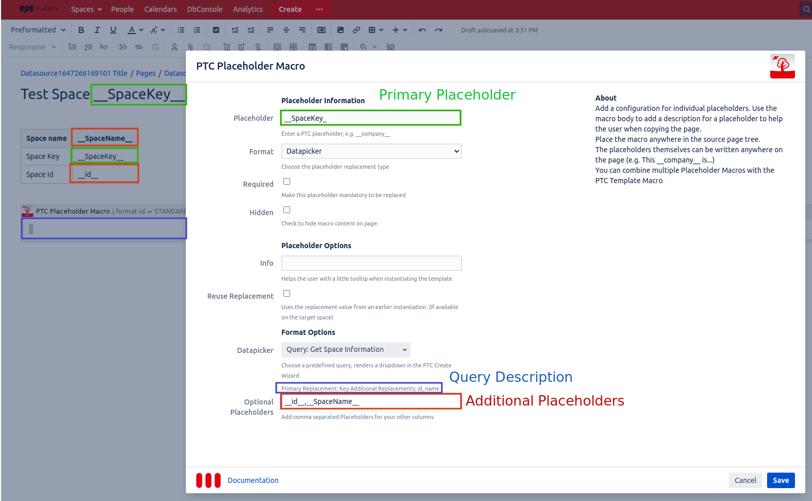Insert a bullet list

coord(181,30)
